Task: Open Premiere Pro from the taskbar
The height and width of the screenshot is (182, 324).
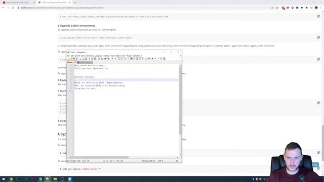Action: (33, 179)
